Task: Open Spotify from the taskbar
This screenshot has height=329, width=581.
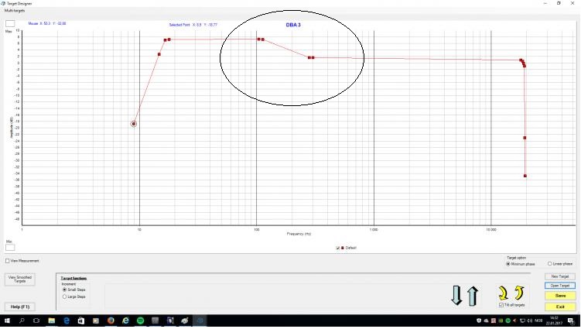Action: point(141,320)
